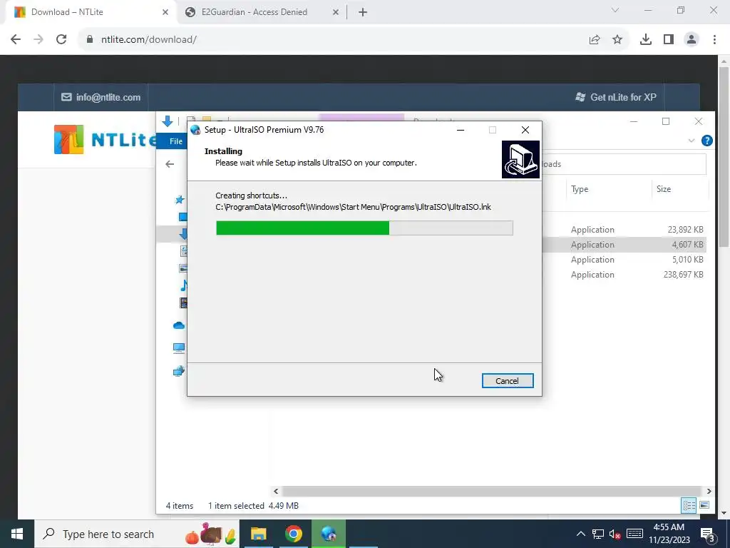The image size is (730, 548).
Task: Close the Download – NTLite tab
Action: coord(165,12)
